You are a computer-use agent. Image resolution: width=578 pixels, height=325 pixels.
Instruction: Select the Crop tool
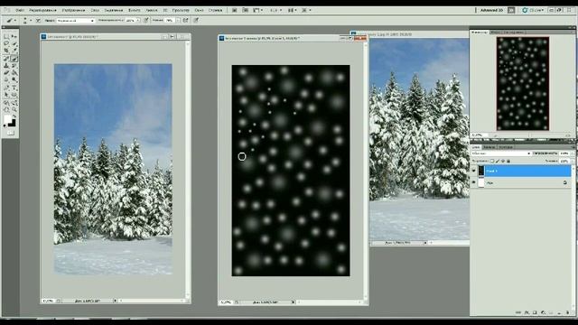[x=6, y=50]
